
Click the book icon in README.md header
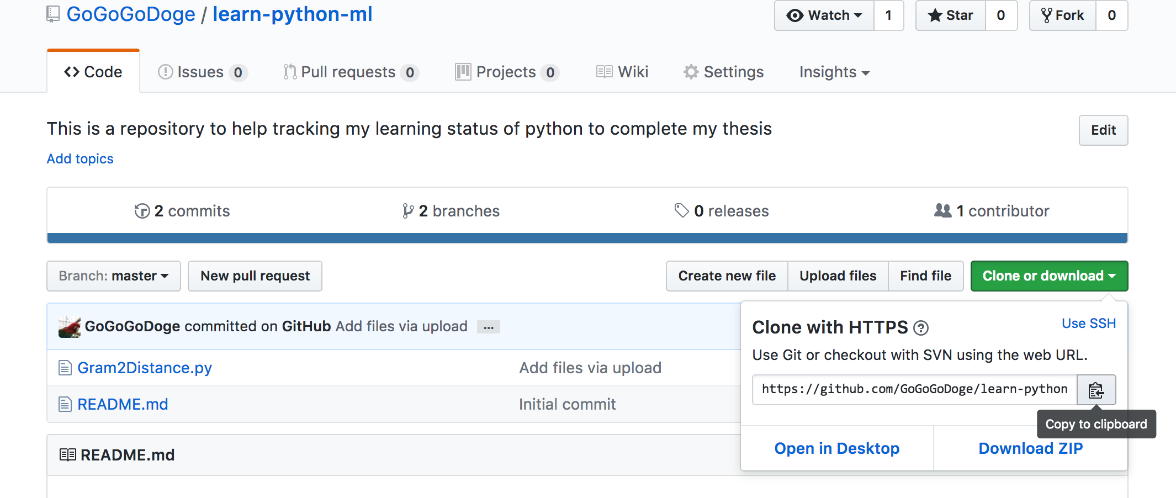[67, 455]
